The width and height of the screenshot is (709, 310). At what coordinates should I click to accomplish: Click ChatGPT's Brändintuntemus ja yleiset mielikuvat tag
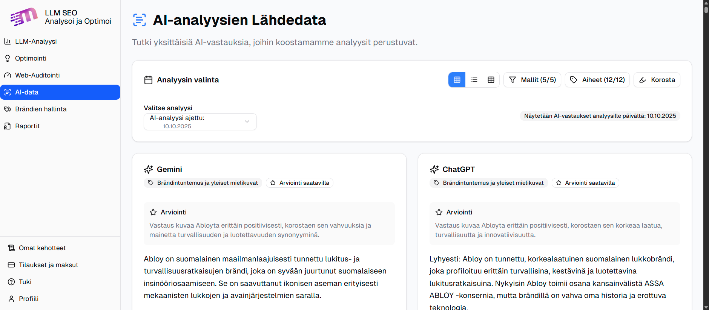[488, 183]
